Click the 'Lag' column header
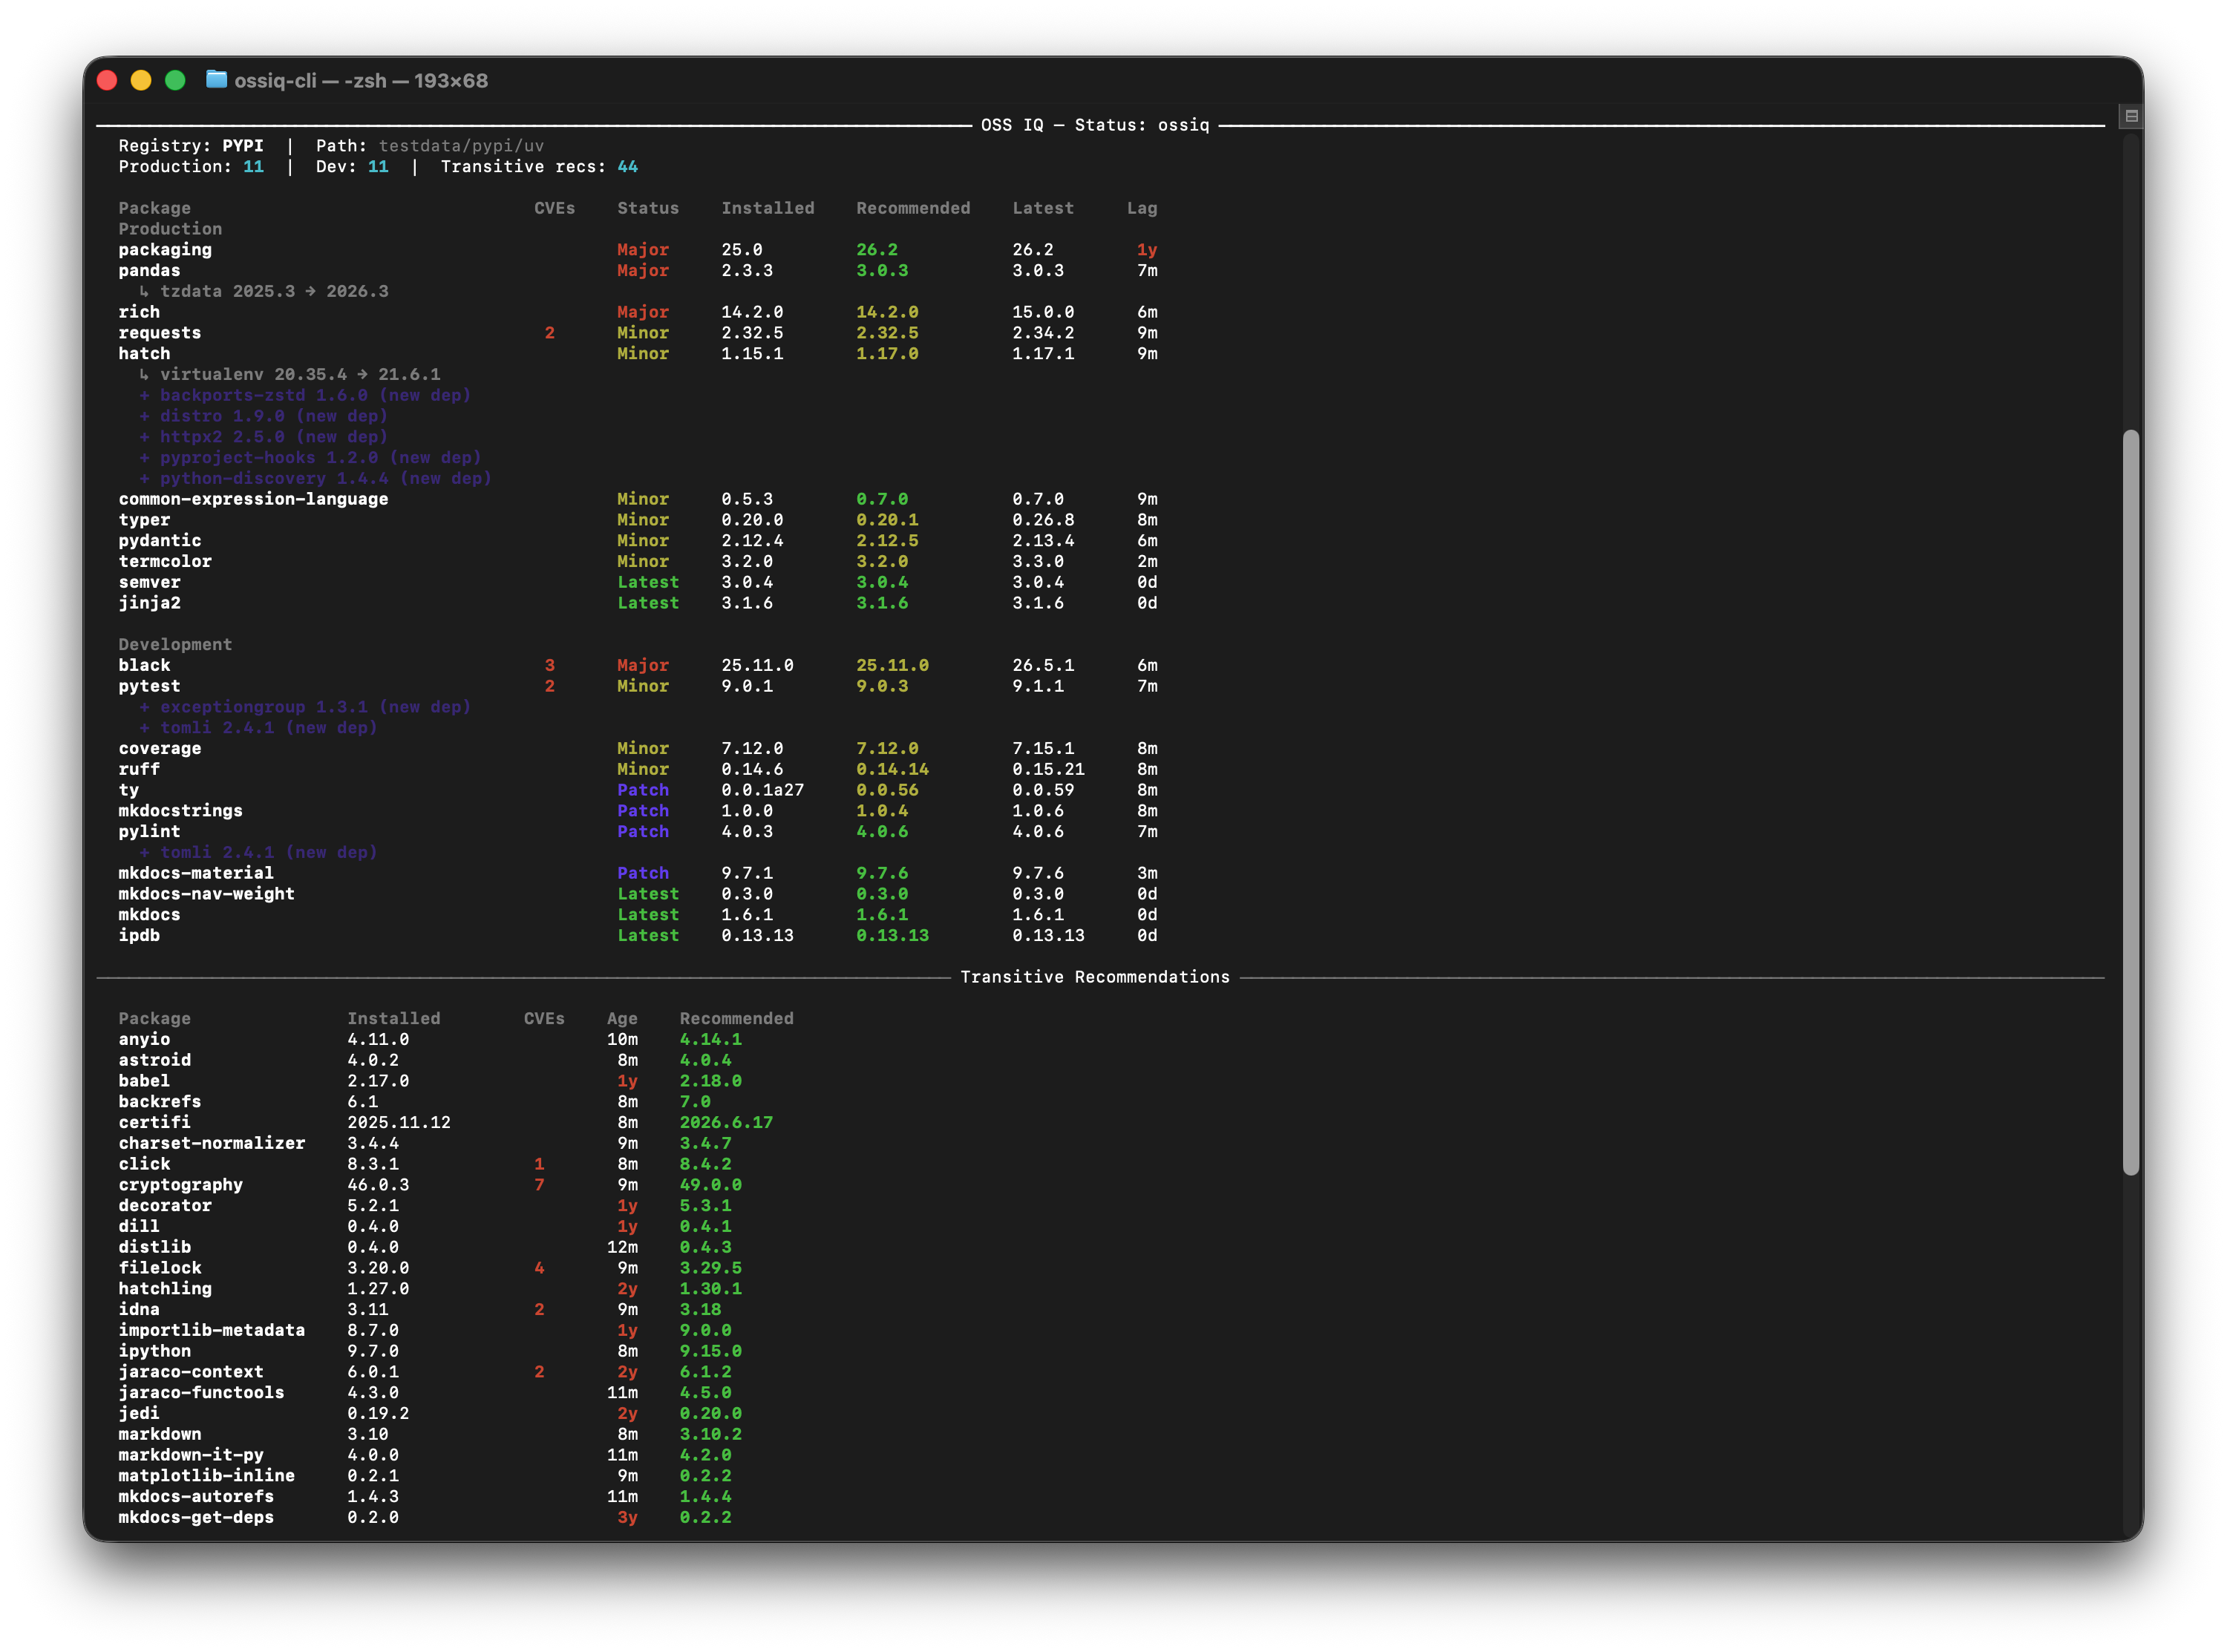The image size is (2227, 1652). 1142,209
